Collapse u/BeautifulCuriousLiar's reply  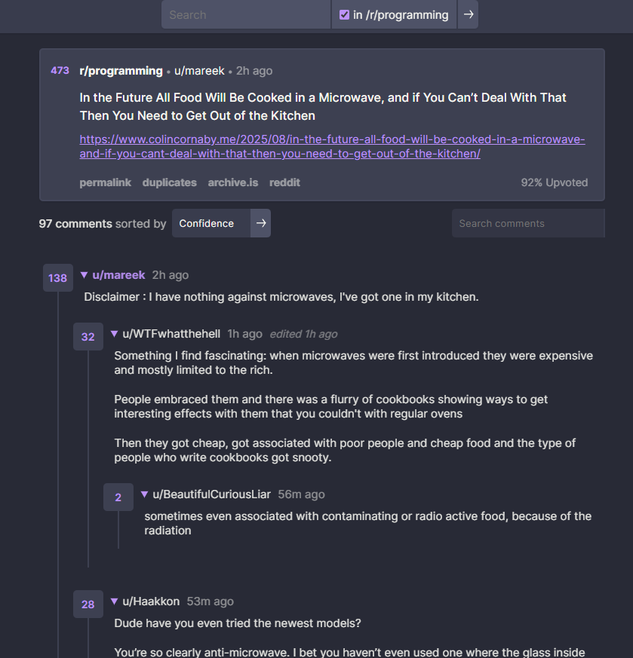coord(145,494)
